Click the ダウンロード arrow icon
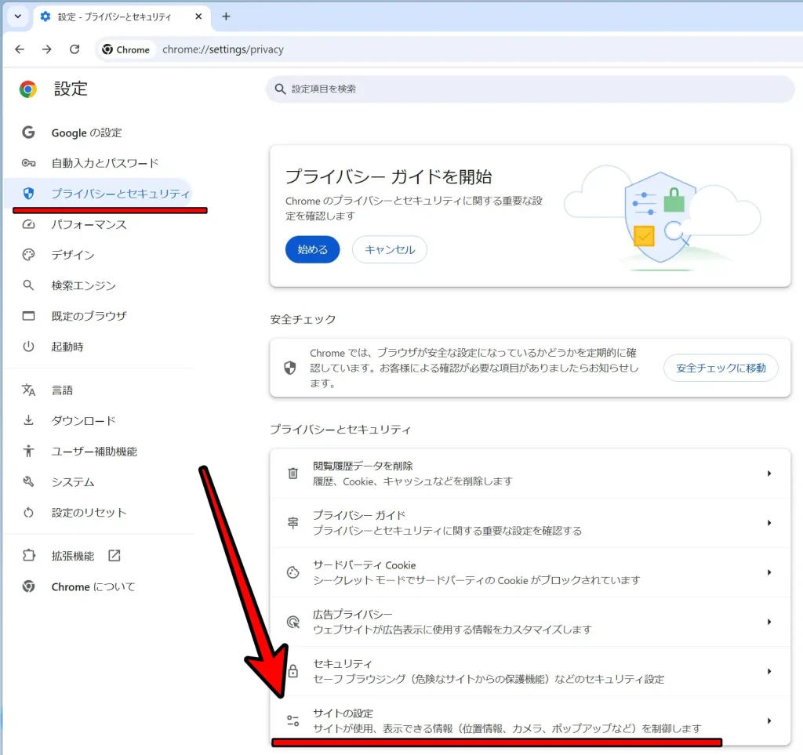803x755 pixels. [28, 420]
